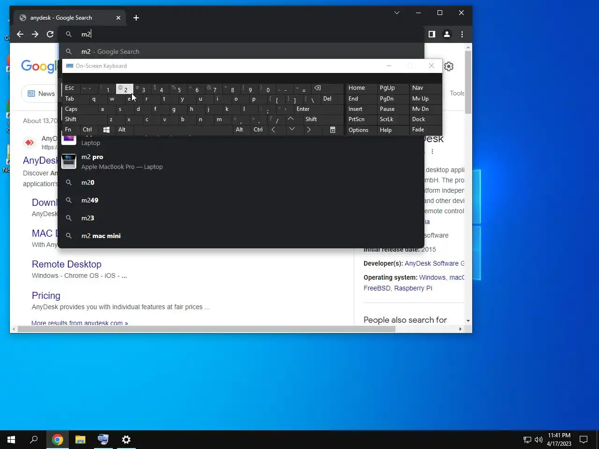This screenshot has width=599, height=449.
Task: Tap the Nav key on On-Screen Keyboard
Action: [x=425, y=88]
